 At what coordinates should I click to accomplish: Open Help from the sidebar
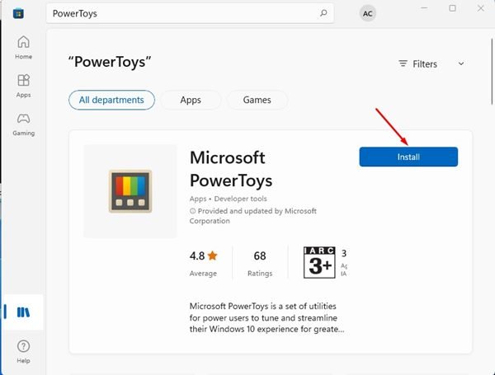click(x=23, y=351)
